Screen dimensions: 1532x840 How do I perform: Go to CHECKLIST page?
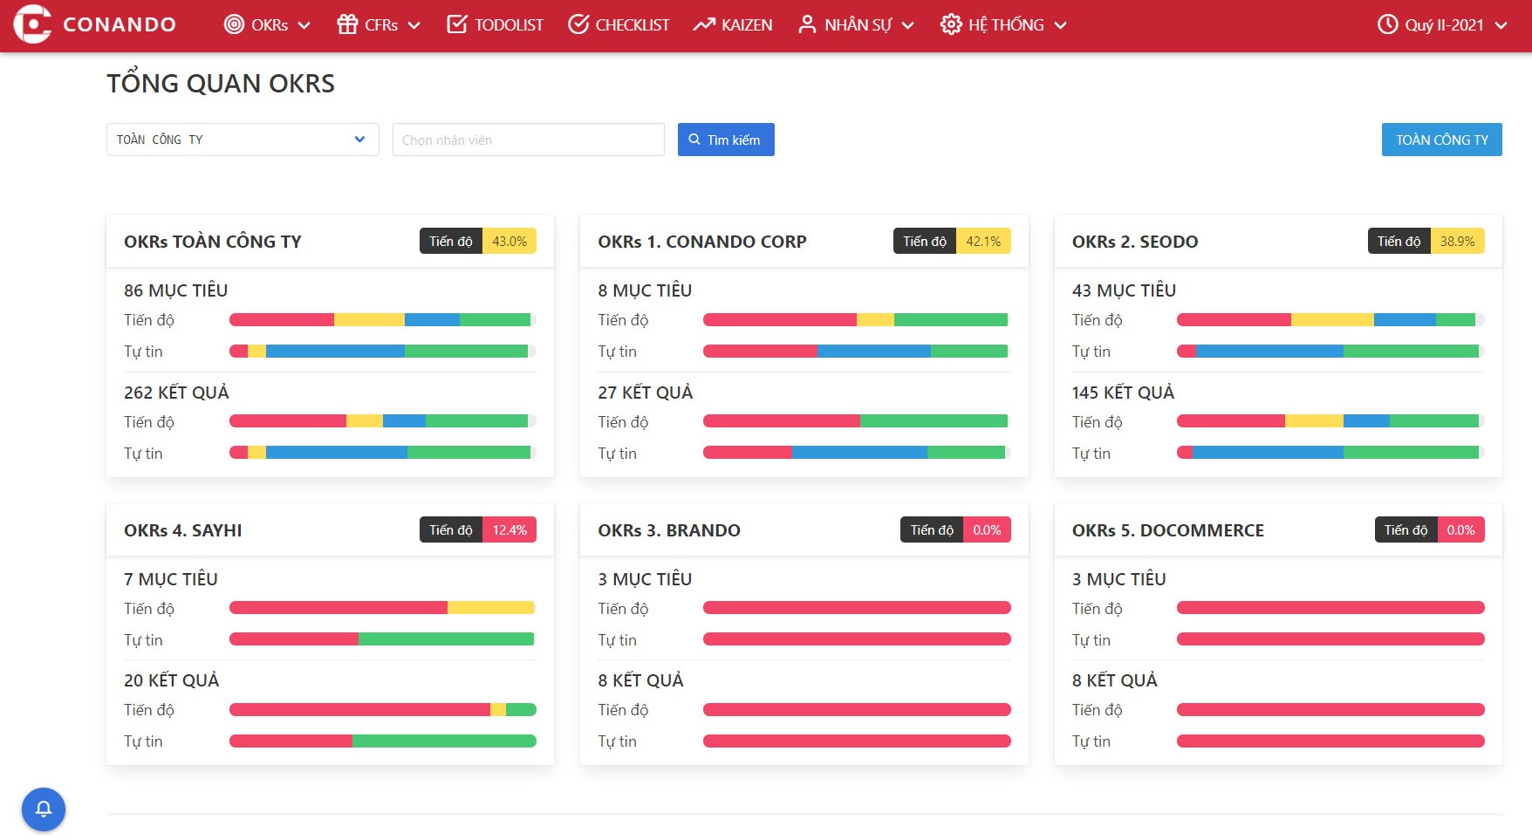[619, 24]
